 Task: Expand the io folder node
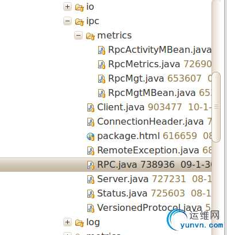[67, 7]
